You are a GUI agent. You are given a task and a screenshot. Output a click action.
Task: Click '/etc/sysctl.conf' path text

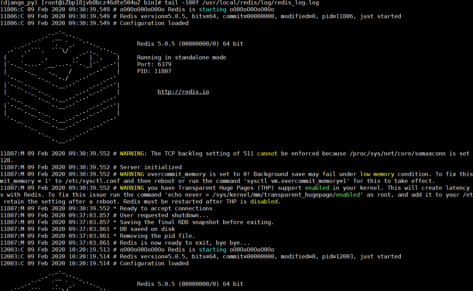(x=93, y=181)
